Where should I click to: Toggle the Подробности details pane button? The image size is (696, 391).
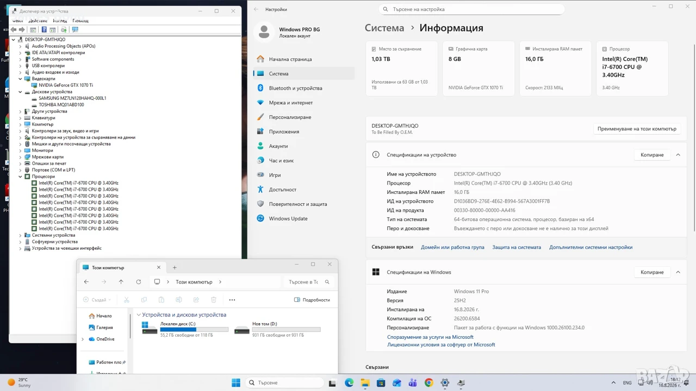(312, 300)
